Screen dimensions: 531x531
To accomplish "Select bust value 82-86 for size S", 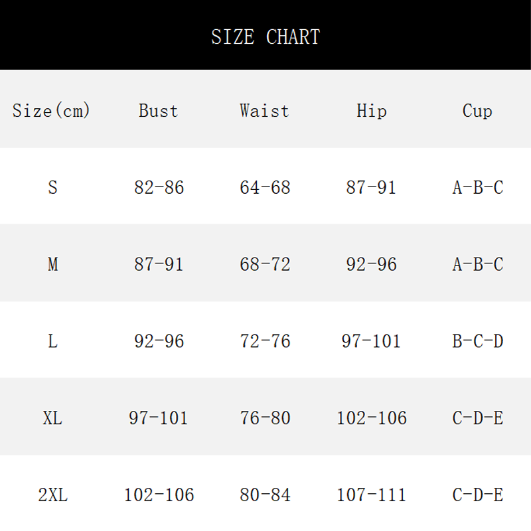I will click(159, 187).
